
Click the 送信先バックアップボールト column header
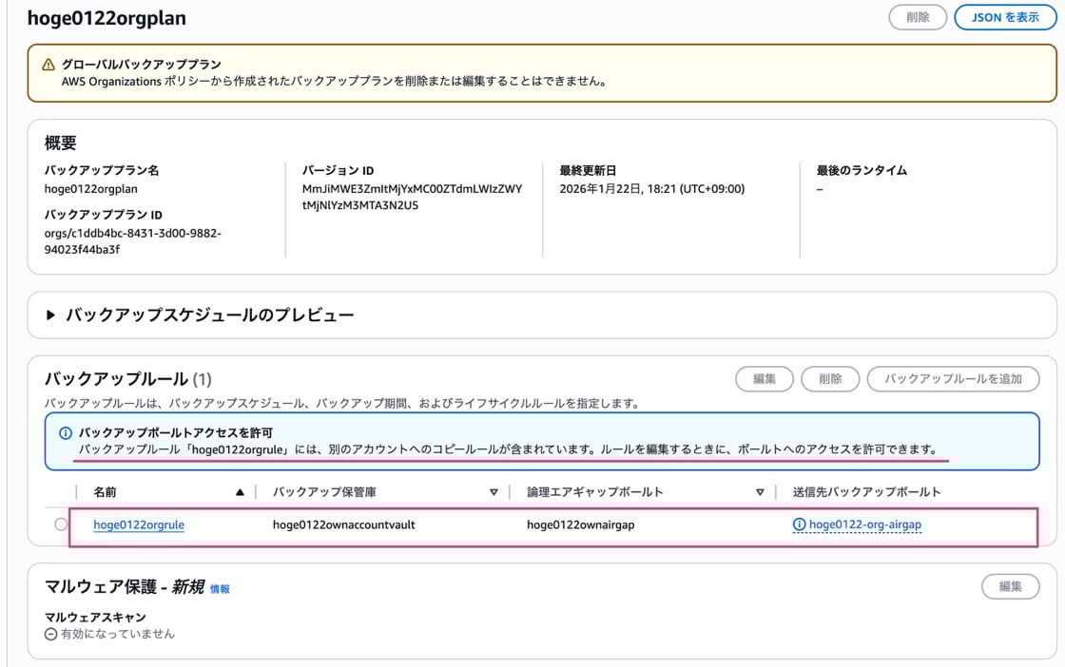point(866,492)
